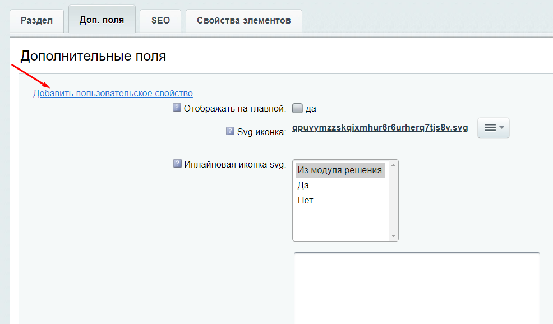Switch to the Раздел tab
Screen dimensions: 553x324
click(36, 21)
